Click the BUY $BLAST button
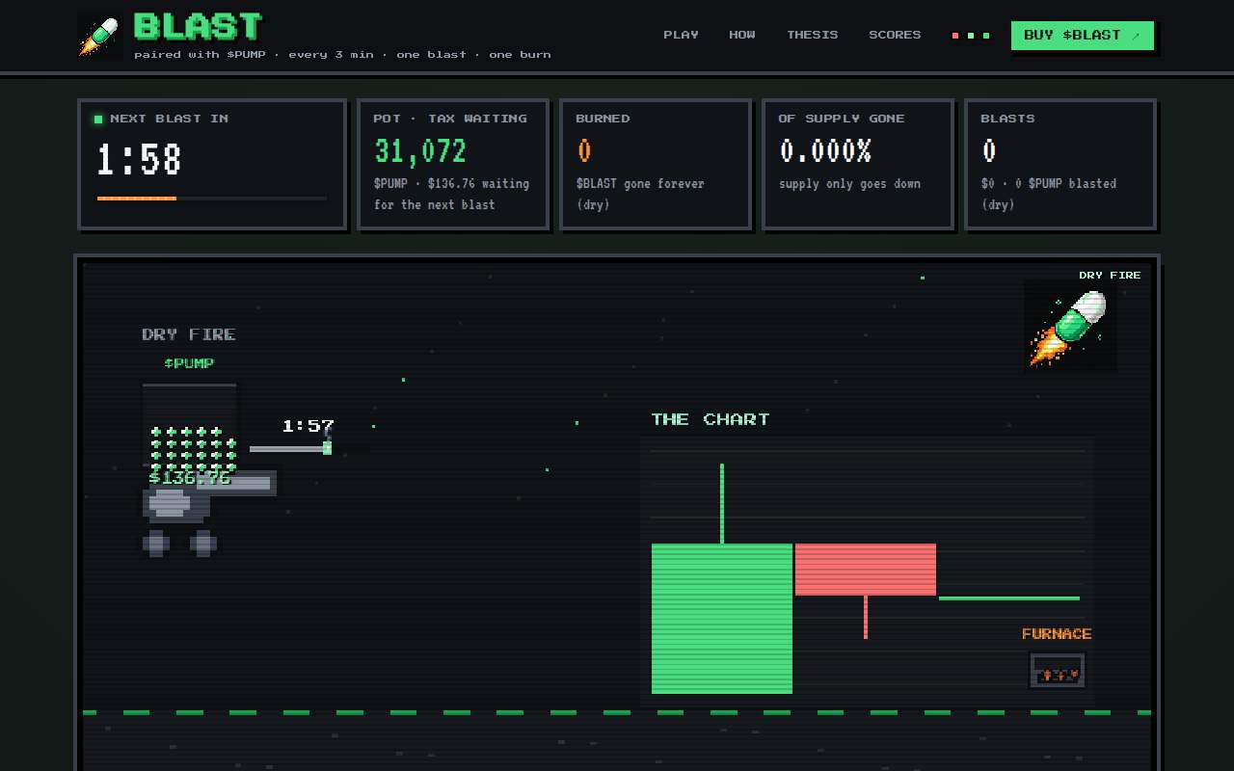 tap(1083, 36)
